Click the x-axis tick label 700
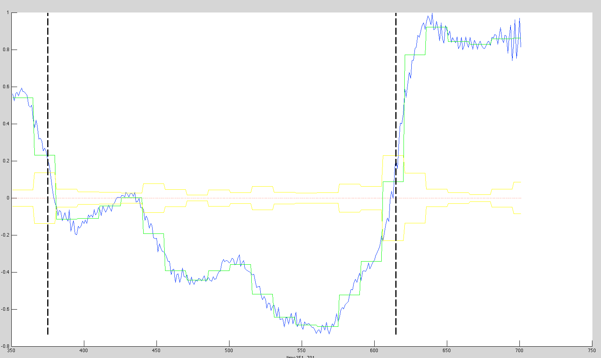Image resolution: width=601 pixels, height=358 pixels. [519, 351]
